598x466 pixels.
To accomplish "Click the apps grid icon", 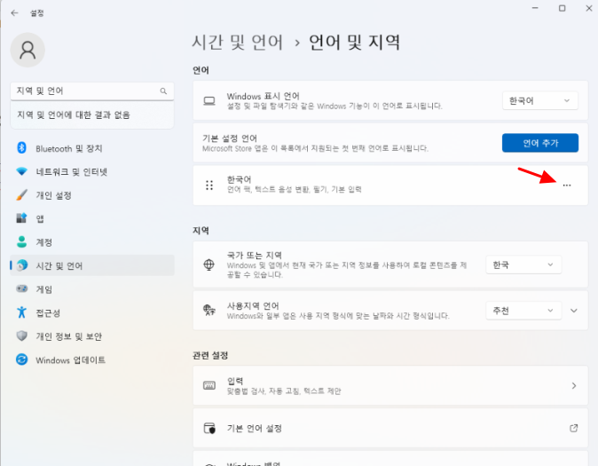I will 22,218.
